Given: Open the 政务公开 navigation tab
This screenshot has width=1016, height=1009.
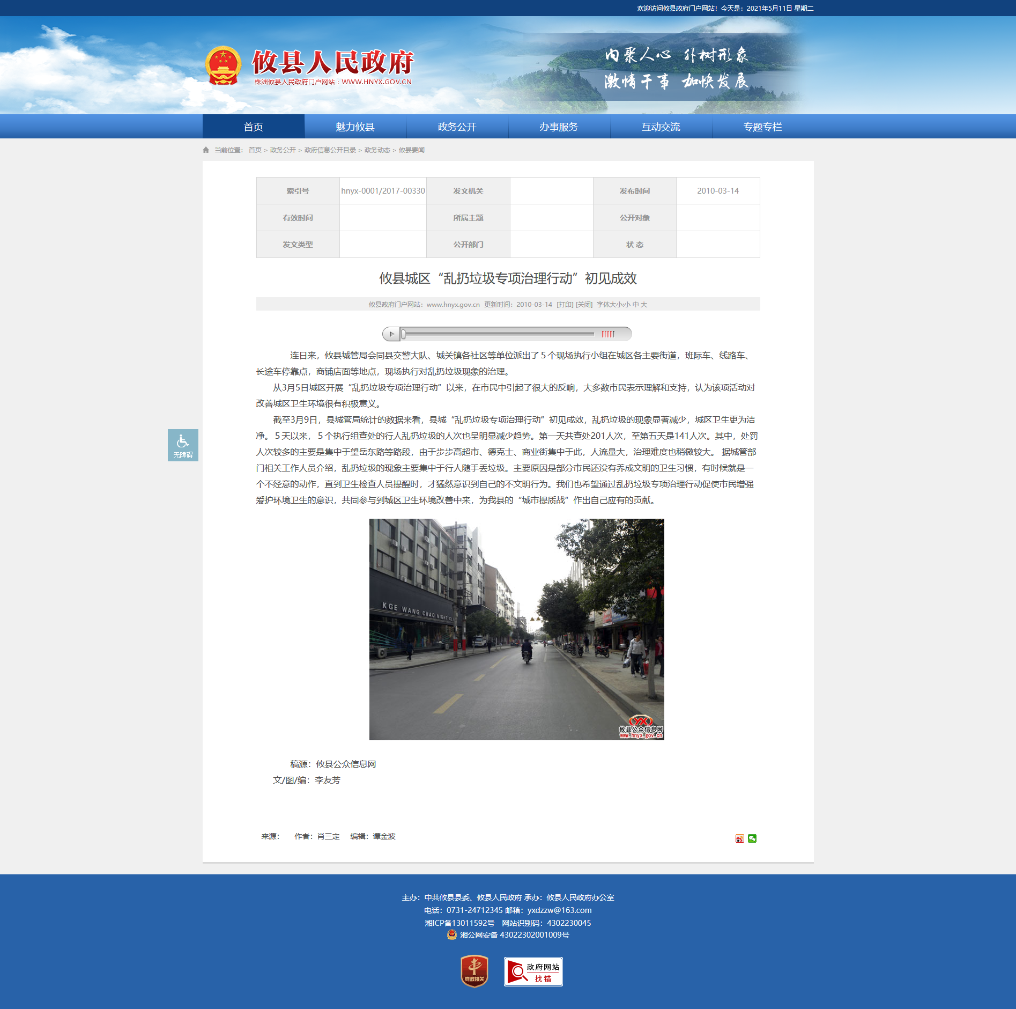Looking at the screenshot, I should click(x=457, y=127).
